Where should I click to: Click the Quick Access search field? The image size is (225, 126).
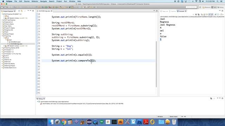point(191,7)
